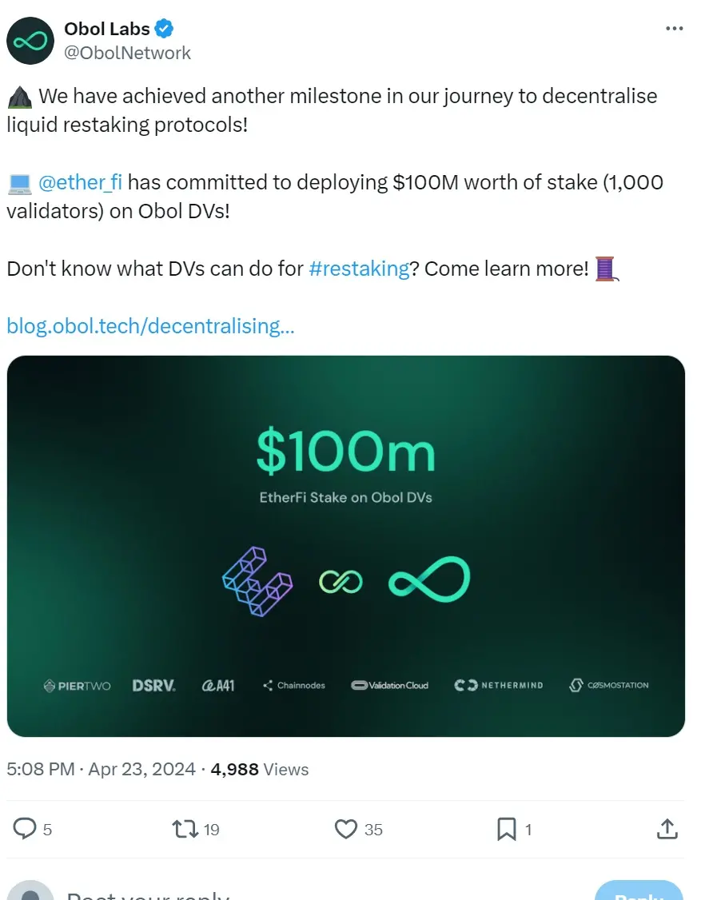Open the Obol Labs profile name
This screenshot has width=701, height=900.
107,28
